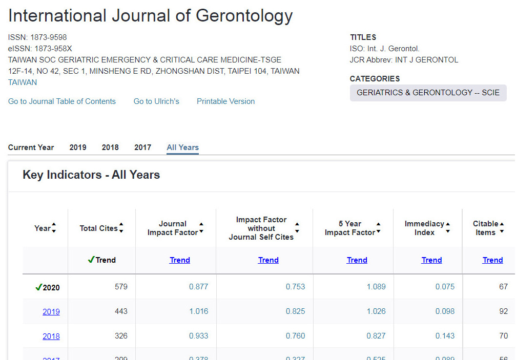This screenshot has height=360, width=516.
Task: Show Trend for Impact Factor without Self Cites
Action: click(x=268, y=260)
